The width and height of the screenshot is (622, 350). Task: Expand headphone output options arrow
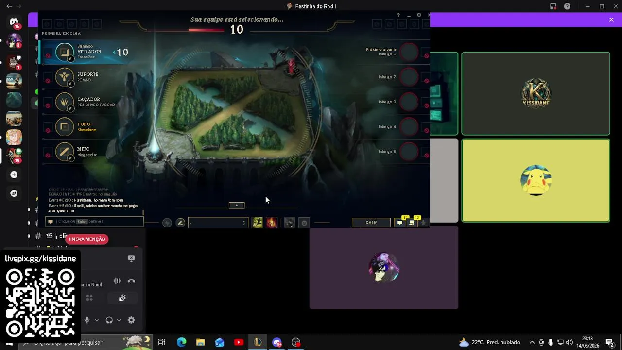119,320
